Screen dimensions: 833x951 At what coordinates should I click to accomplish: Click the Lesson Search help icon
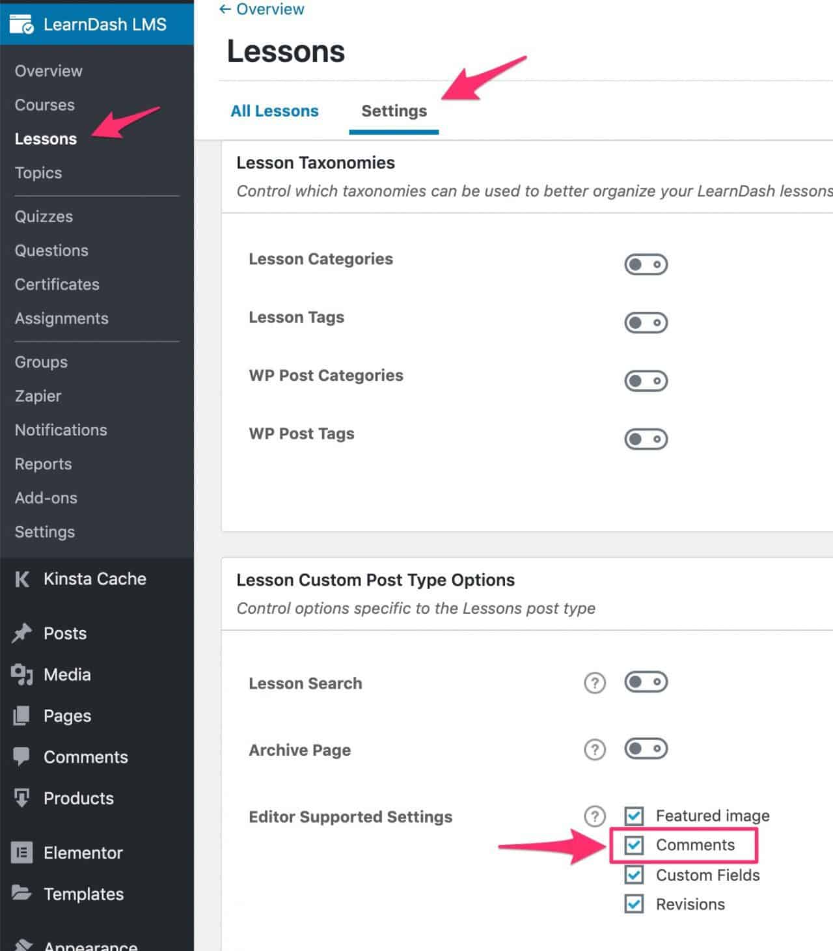[x=594, y=683]
